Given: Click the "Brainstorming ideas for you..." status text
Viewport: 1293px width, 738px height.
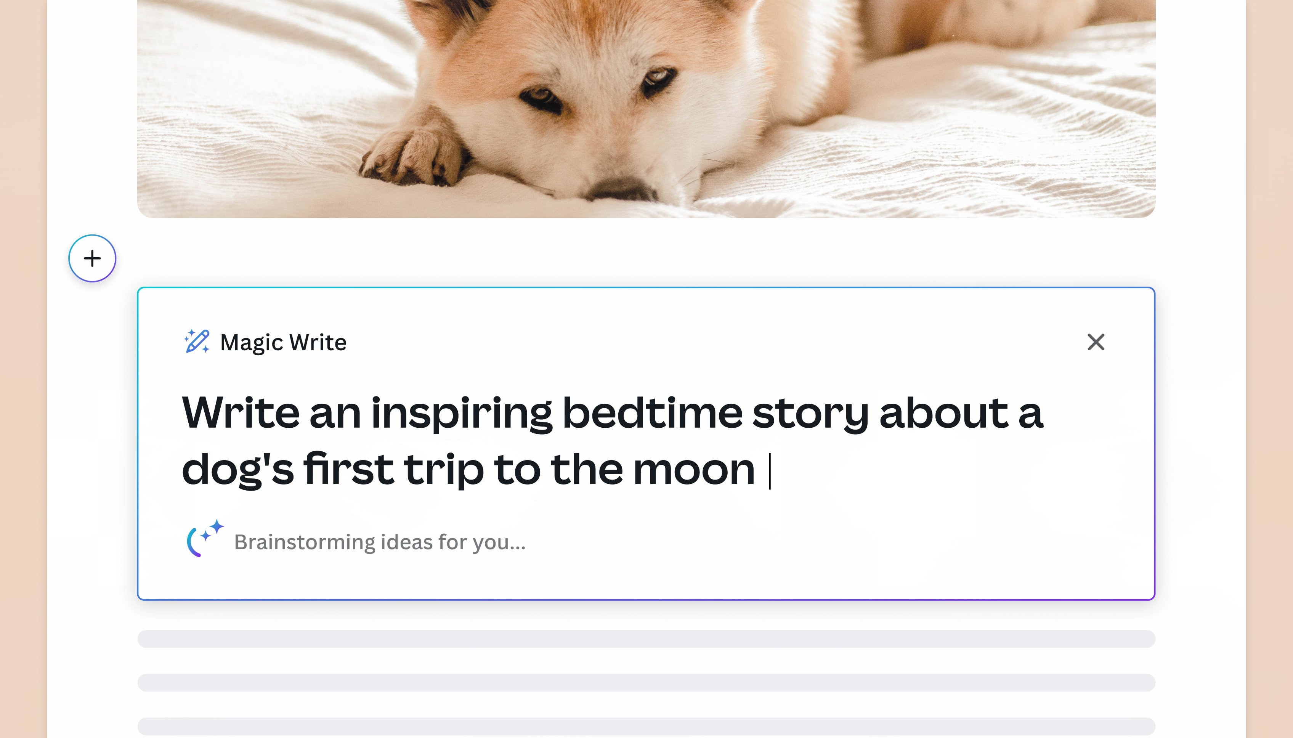Looking at the screenshot, I should tap(380, 542).
